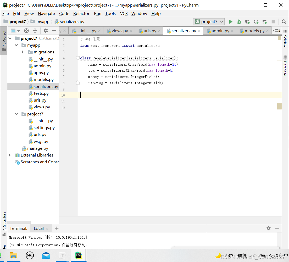289x262 pixels.
Task: Close the Local terminal tab
Action: pos(47,228)
